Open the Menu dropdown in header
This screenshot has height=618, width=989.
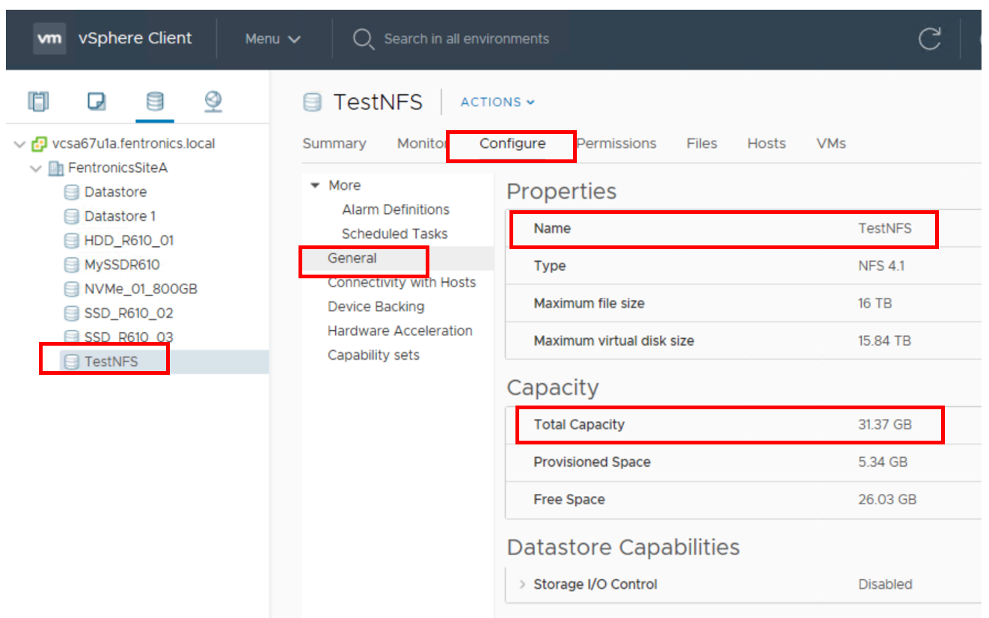click(272, 39)
